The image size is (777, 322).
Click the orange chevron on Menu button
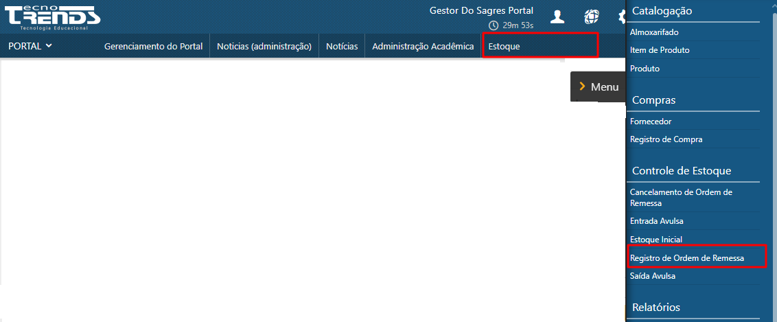(x=582, y=87)
